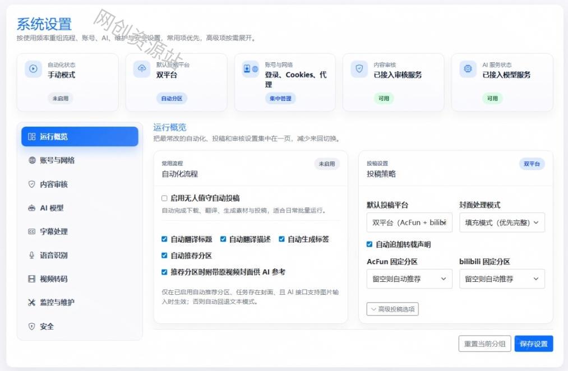The image size is (568, 371).
Task: Open 封面处理模式 dropdown
Action: (x=502, y=222)
